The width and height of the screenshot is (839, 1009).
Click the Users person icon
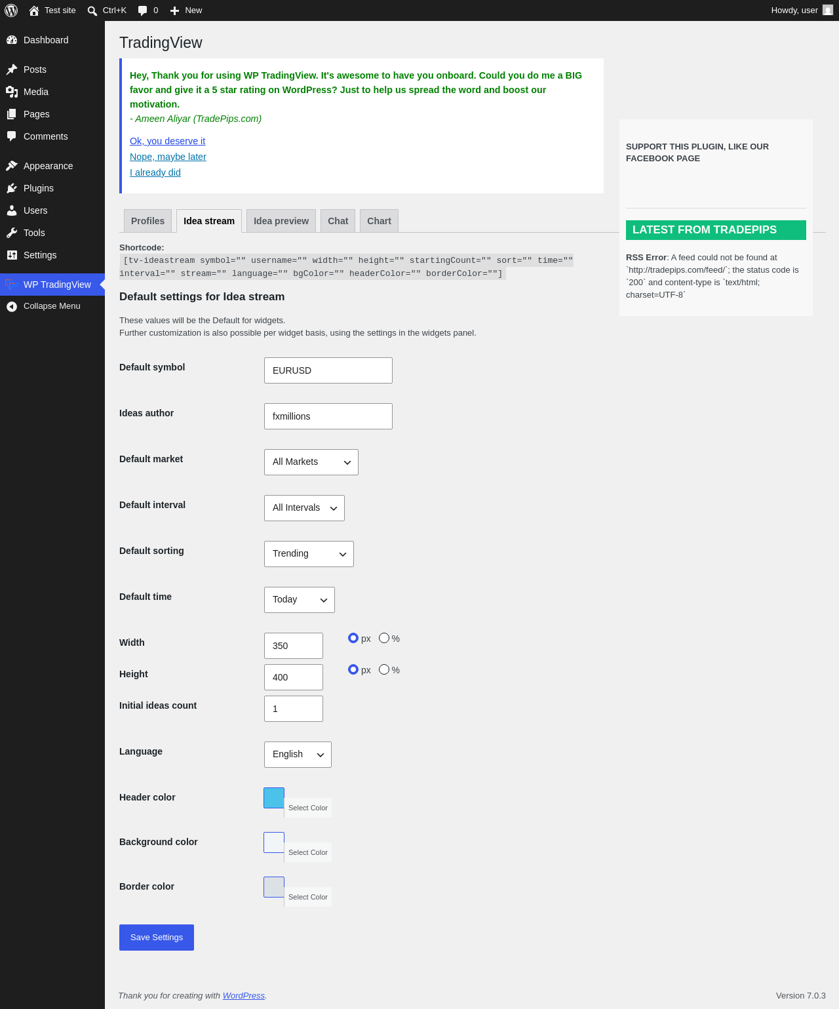tap(12, 210)
